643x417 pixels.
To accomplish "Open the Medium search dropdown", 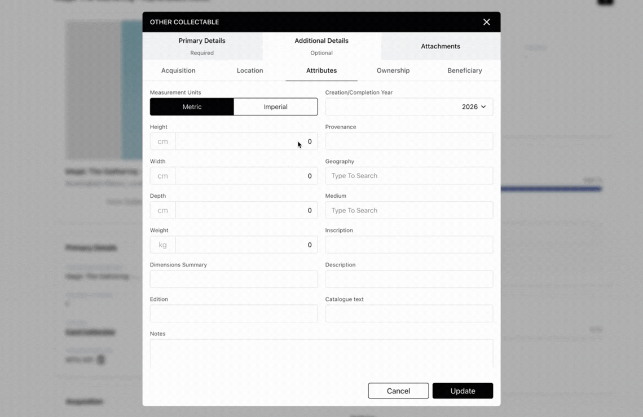I will [x=409, y=210].
